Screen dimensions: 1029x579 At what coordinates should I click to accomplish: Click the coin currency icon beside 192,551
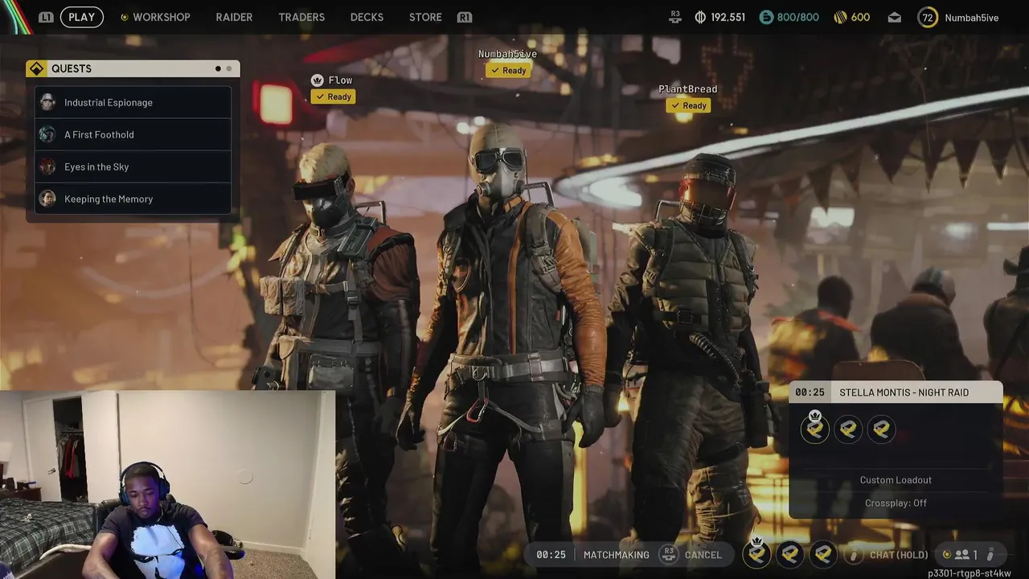[x=700, y=17]
